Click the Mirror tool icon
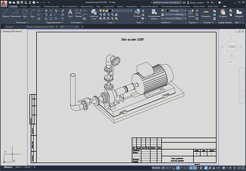The height and width of the screenshot is (171, 246). tap(51, 15)
